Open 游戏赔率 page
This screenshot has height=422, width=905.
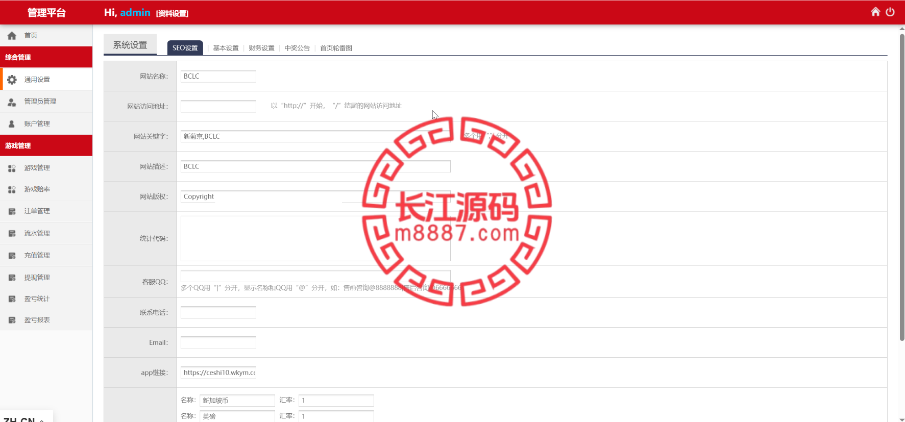(46, 189)
